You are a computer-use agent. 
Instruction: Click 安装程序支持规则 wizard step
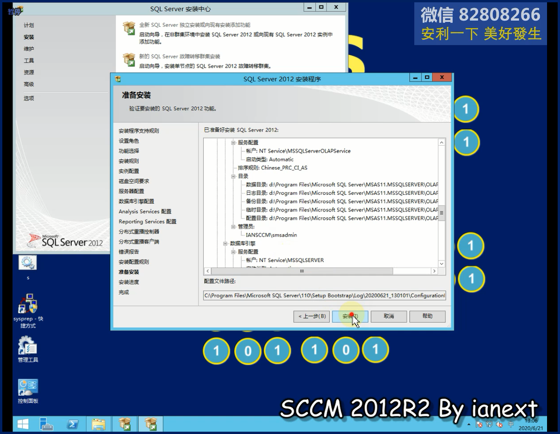pos(138,131)
